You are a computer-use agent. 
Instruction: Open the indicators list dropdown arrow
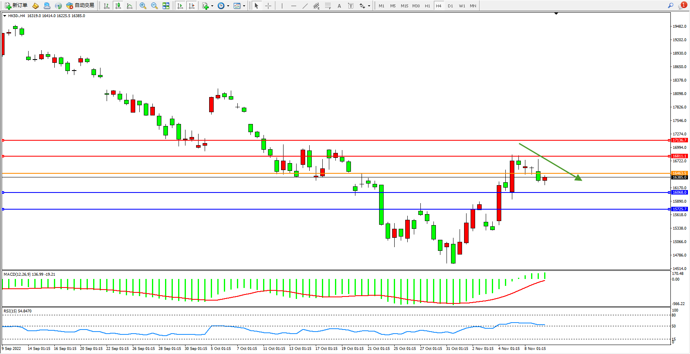[212, 6]
